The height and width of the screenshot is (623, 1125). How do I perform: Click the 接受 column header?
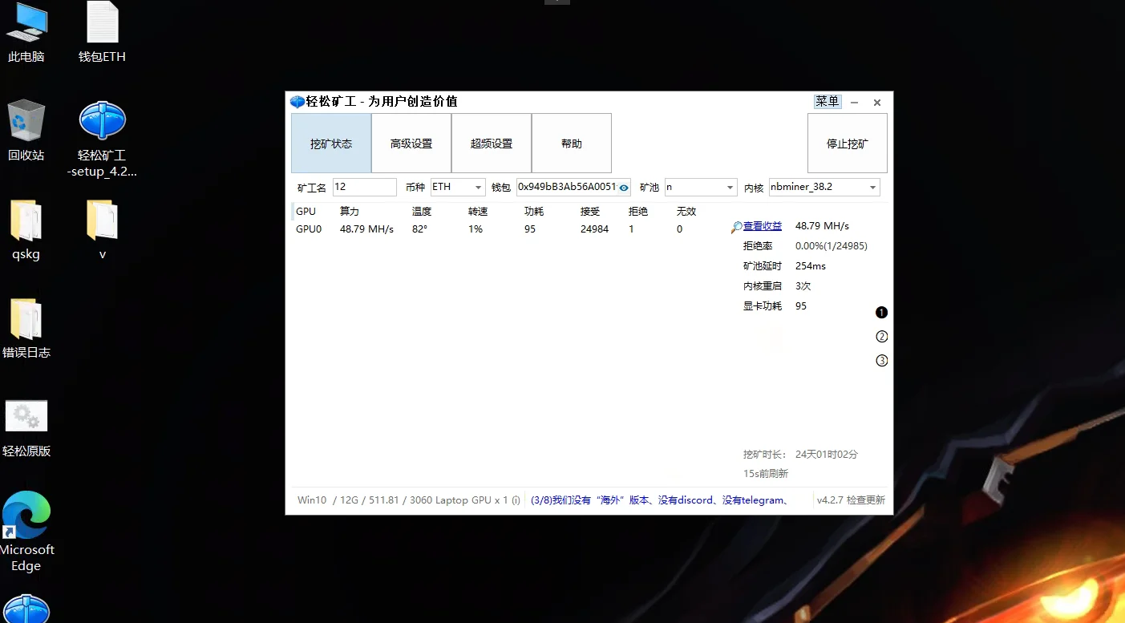coord(590,212)
